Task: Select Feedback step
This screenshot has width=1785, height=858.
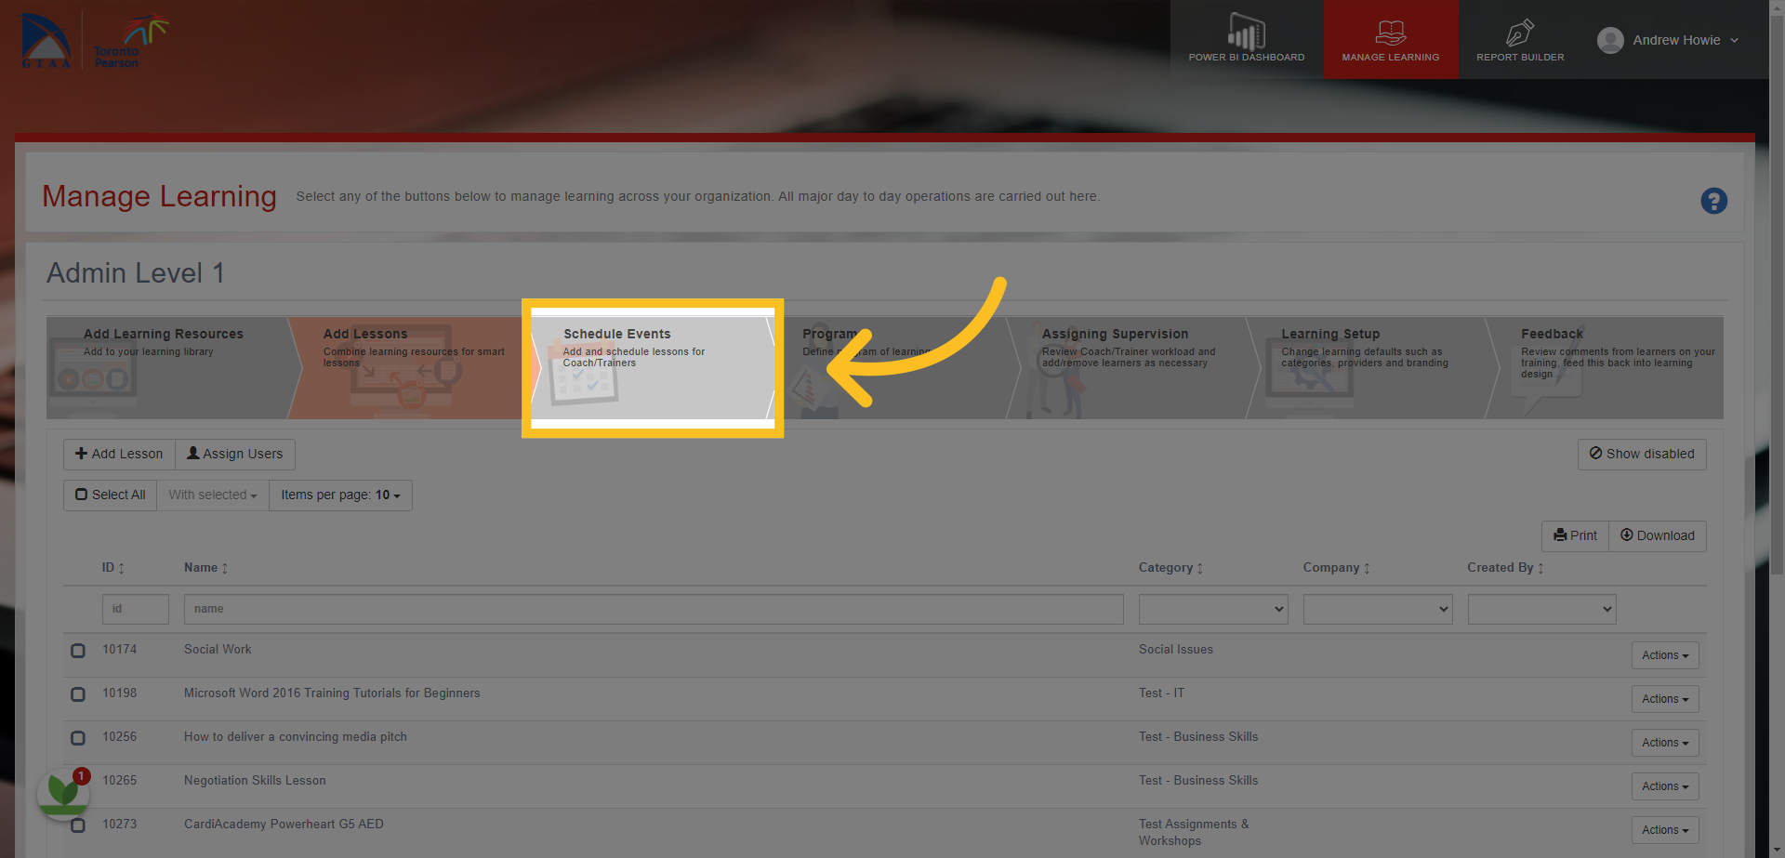Action: 1605,367
